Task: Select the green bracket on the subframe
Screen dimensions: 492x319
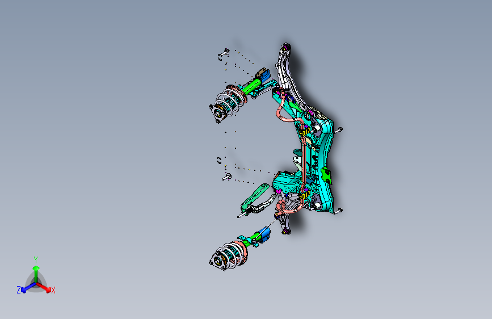Action: click(x=326, y=175)
